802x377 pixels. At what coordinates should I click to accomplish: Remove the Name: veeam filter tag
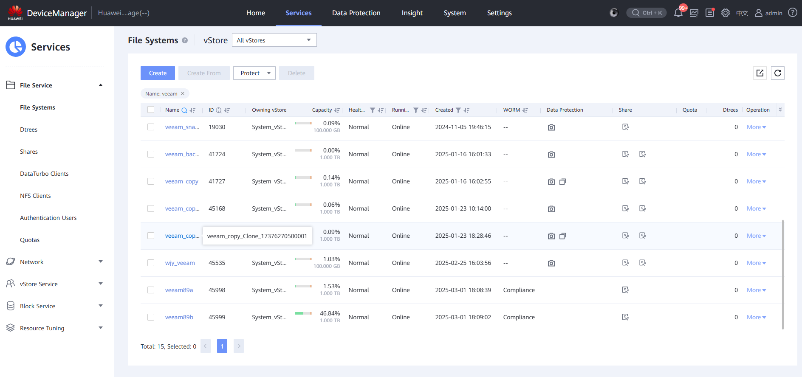(183, 94)
